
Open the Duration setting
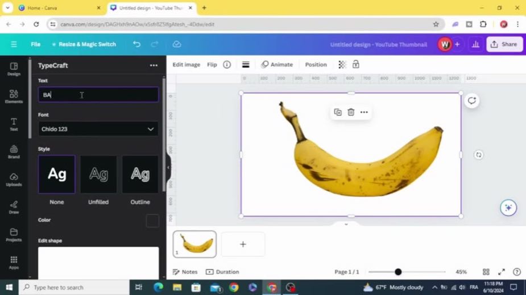coord(222,272)
